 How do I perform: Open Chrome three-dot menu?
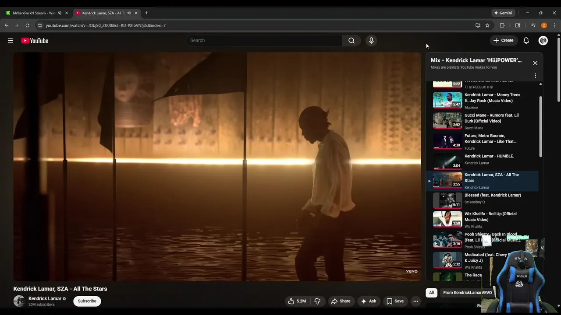554,25
